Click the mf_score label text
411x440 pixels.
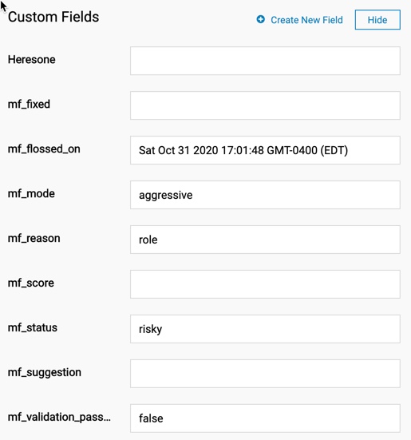[x=31, y=283]
